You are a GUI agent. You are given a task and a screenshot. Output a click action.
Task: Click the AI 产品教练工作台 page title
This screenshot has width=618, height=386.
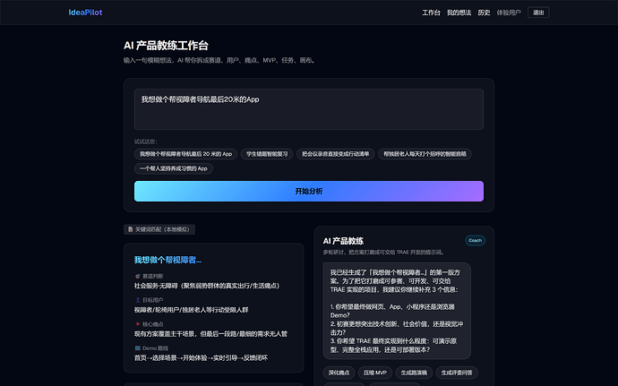[166, 46]
